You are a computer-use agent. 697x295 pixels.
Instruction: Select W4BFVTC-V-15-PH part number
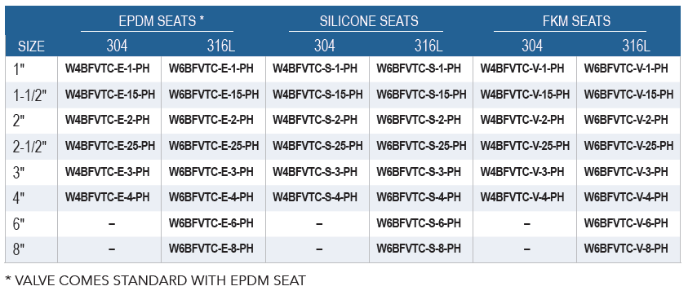(525, 95)
